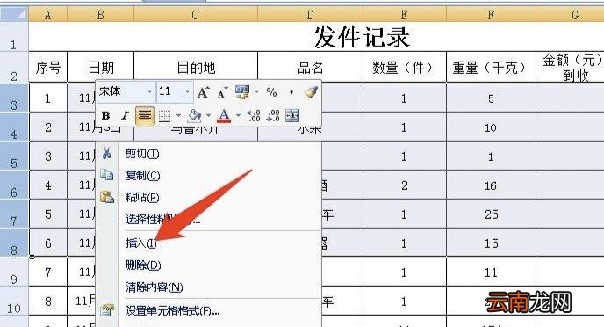
Task: Select row 10 header
Action: [x=14, y=301]
